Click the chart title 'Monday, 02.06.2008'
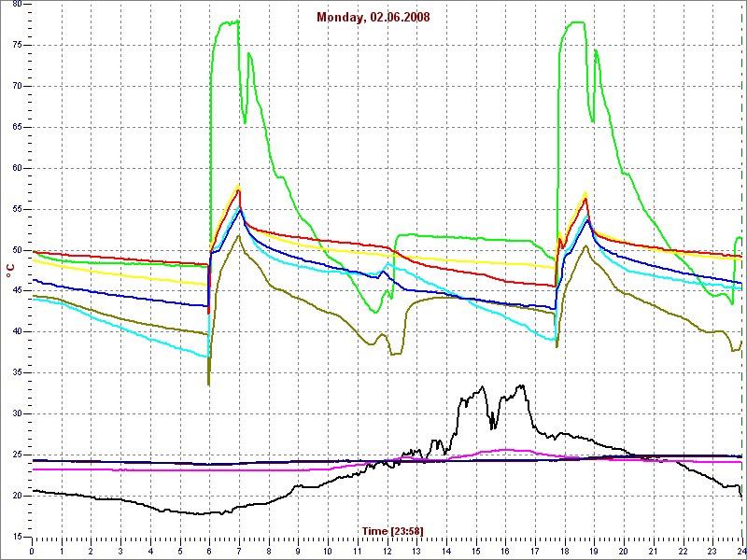Screen dimensions: 747x560 pyautogui.click(x=373, y=18)
